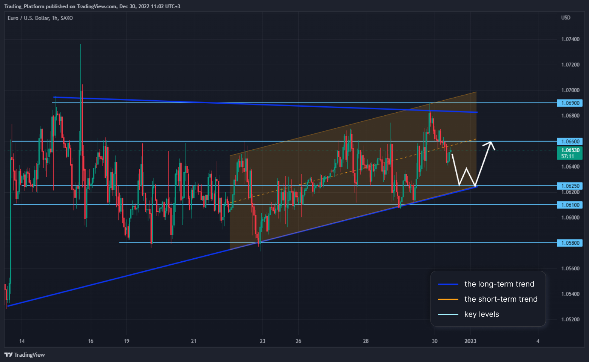The width and height of the screenshot is (589, 362).
Task: Click the long-term trend legend entry
Action: coord(486,284)
